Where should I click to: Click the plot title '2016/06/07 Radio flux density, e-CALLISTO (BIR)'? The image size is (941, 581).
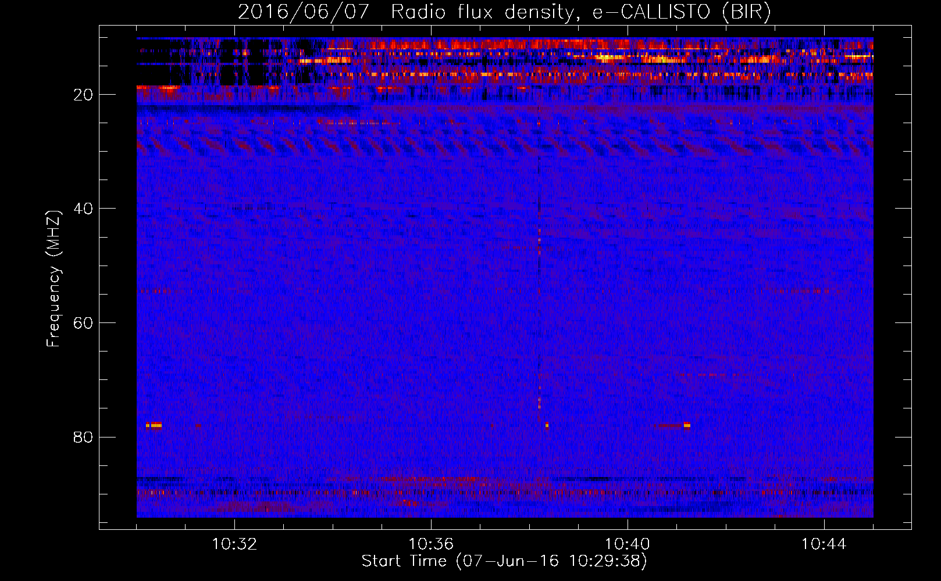[504, 12]
